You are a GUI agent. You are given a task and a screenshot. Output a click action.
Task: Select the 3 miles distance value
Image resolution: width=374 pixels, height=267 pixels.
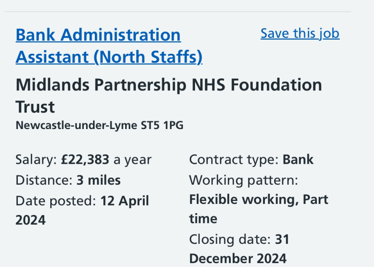98,180
